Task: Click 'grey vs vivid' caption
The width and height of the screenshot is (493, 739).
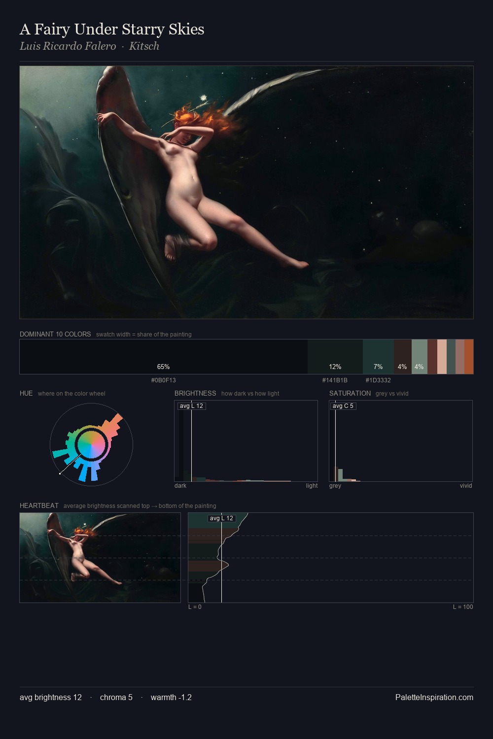Action: tap(392, 394)
